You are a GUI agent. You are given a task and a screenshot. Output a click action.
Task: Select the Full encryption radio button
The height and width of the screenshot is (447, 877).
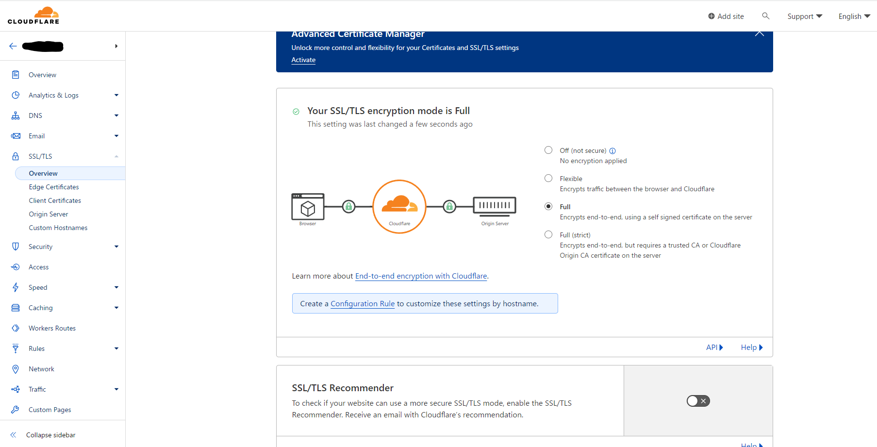(548, 206)
